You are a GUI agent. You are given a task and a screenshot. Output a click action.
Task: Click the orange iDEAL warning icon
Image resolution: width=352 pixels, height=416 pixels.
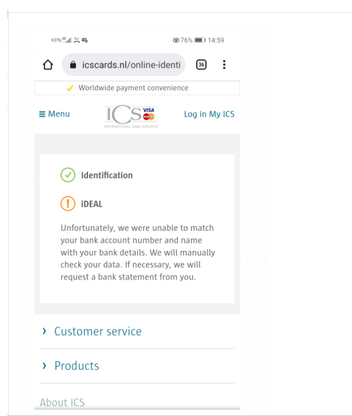click(x=68, y=203)
